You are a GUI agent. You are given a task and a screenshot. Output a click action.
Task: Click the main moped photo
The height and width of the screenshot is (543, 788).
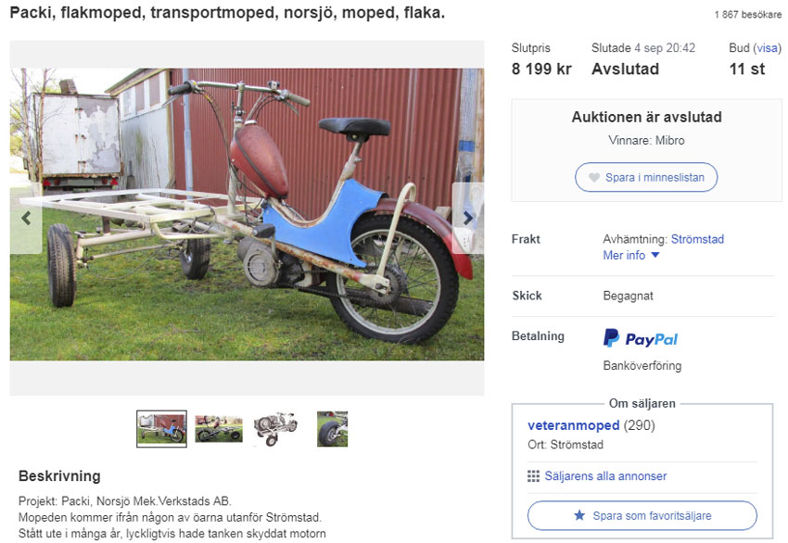pos(247,214)
